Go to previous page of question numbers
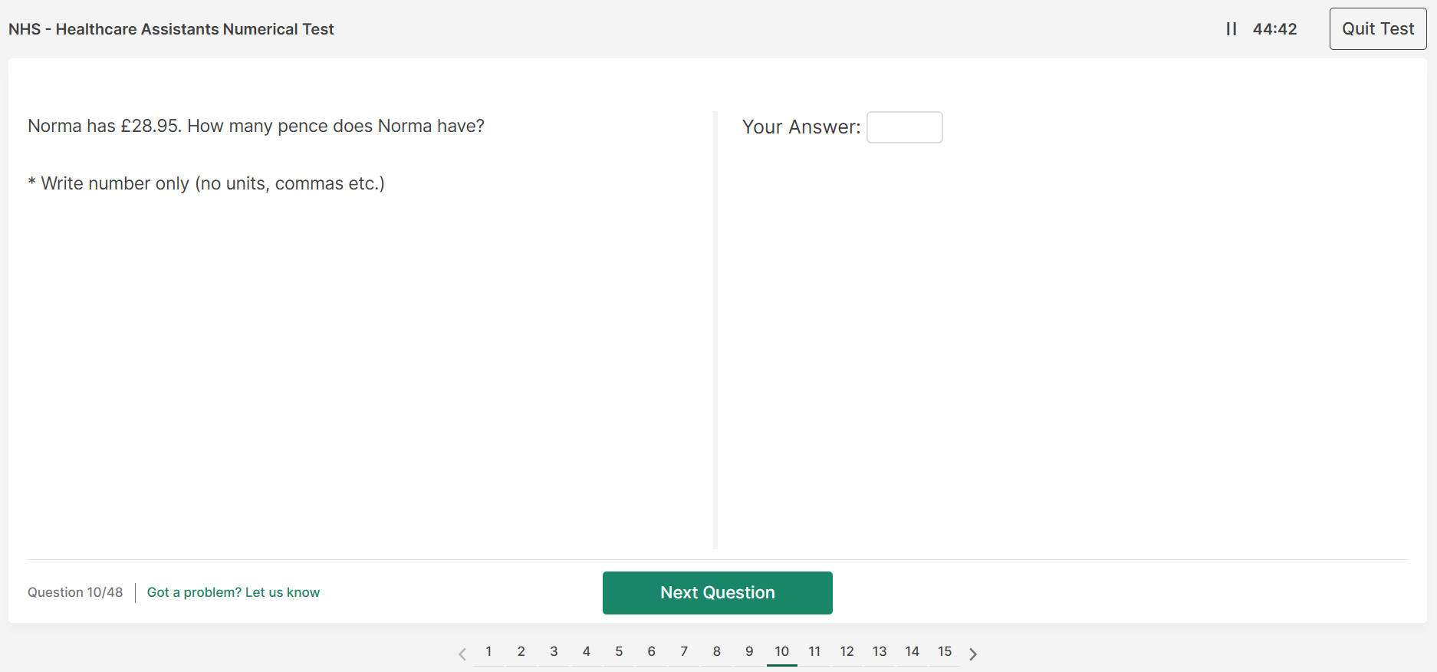The height and width of the screenshot is (672, 1437). pyautogui.click(x=462, y=654)
